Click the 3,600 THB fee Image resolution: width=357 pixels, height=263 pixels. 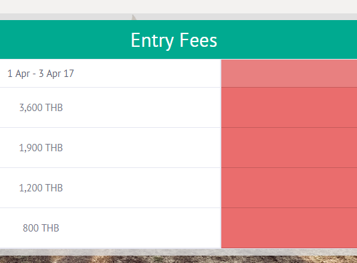41,108
